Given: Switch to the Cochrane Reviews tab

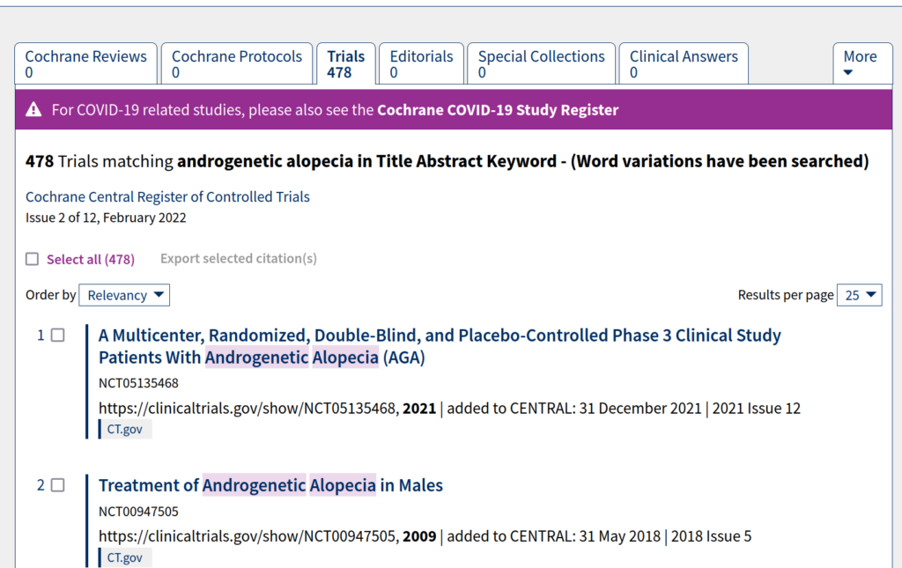Looking at the screenshot, I should (x=85, y=63).
